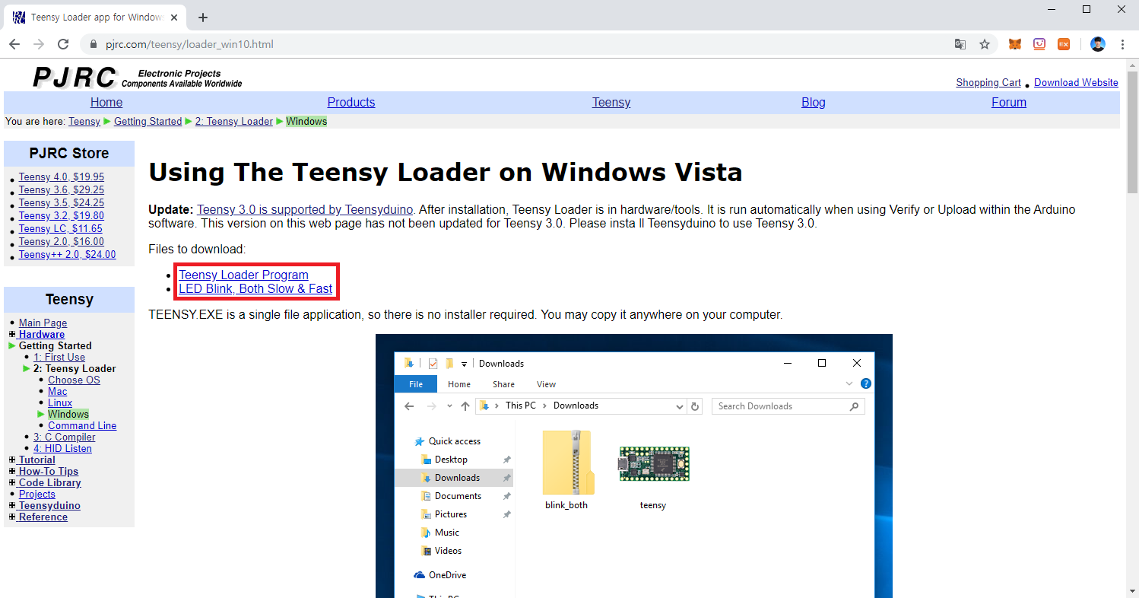
Task: Click Teensy in breadcrumb trail
Action: click(84, 121)
